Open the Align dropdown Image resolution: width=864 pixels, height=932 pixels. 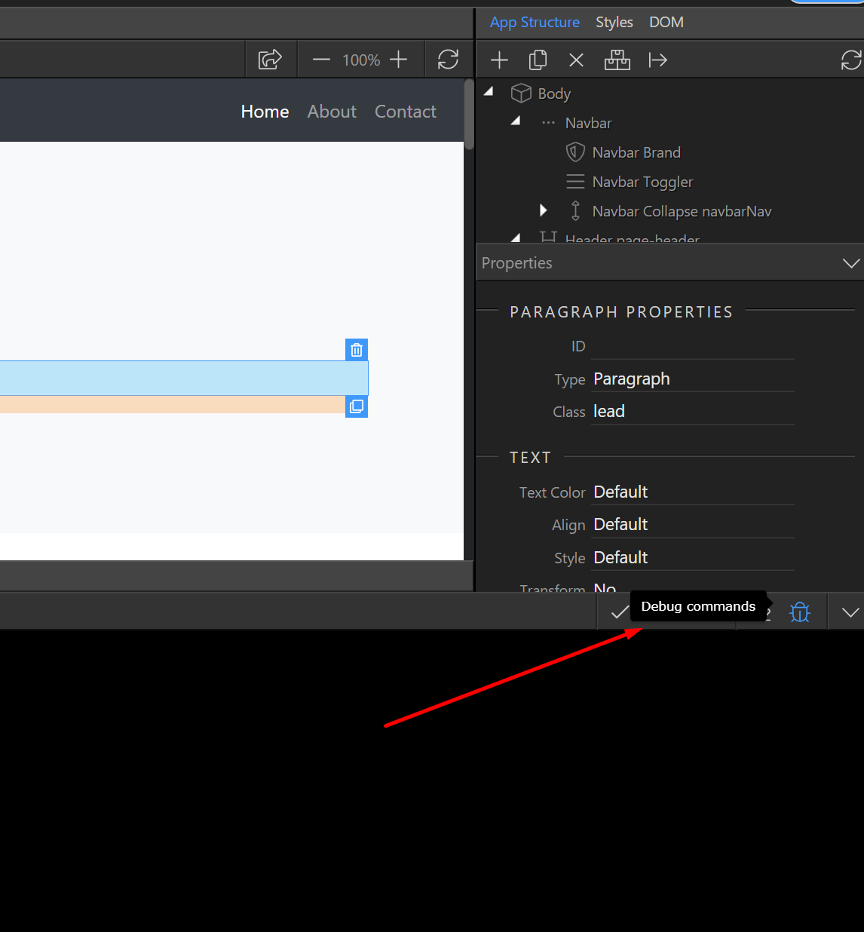[x=693, y=524]
